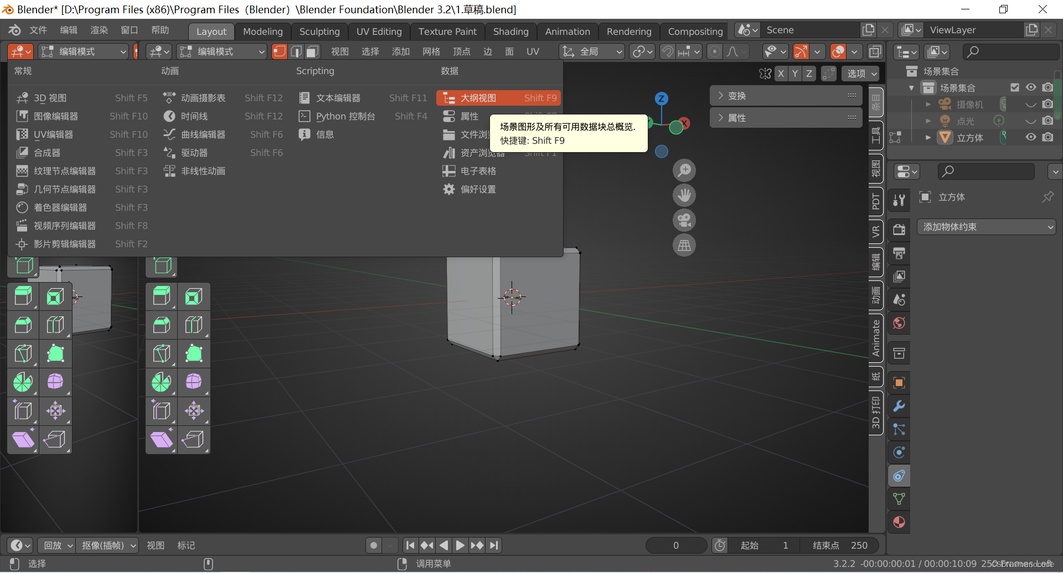The image size is (1063, 573).
Task: Toggle render camera icon for 立方体
Action: 1047,137
